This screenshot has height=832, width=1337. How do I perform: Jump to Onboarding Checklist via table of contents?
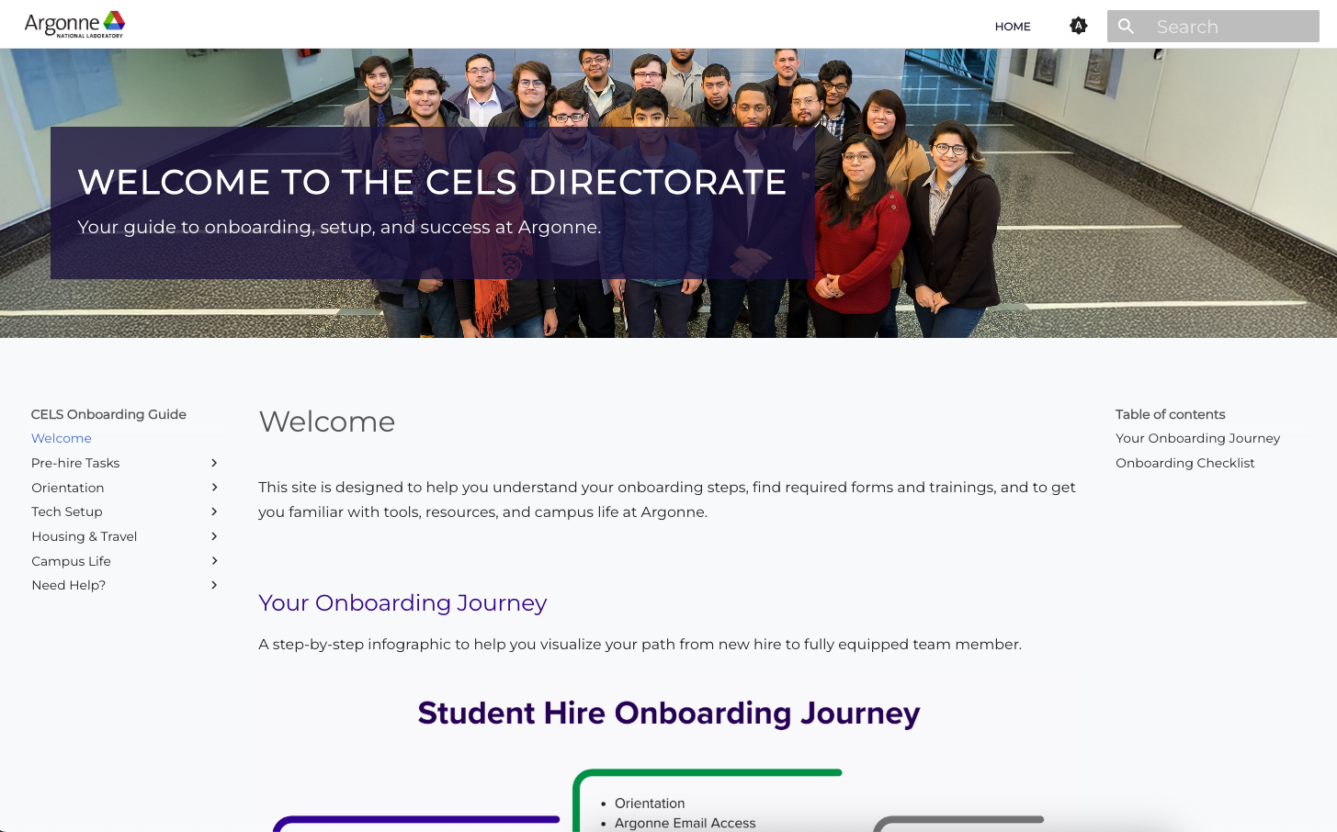point(1184,463)
